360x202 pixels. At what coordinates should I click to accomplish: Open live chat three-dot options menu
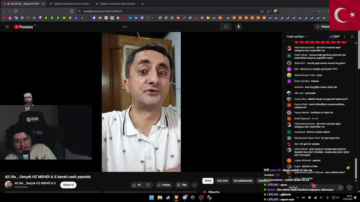click(x=345, y=36)
